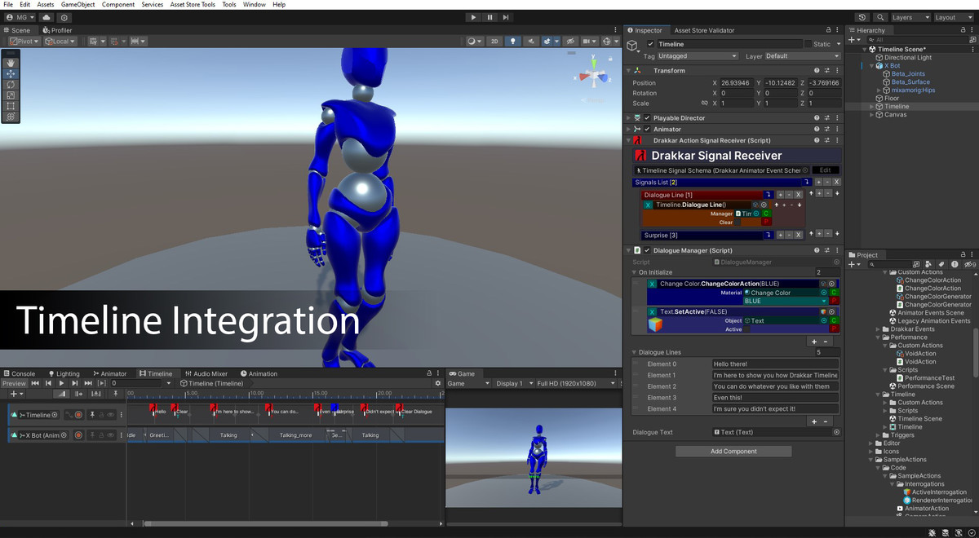Click the Timeline play button
The height and width of the screenshot is (538, 979).
click(61, 383)
